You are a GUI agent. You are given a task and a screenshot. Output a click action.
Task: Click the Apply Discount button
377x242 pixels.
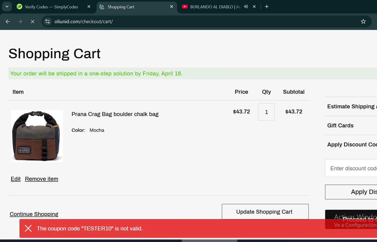[x=351, y=192]
